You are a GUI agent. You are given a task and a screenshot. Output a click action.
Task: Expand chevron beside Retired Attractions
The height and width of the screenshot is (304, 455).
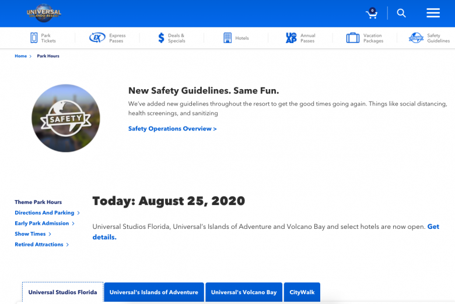click(x=67, y=245)
